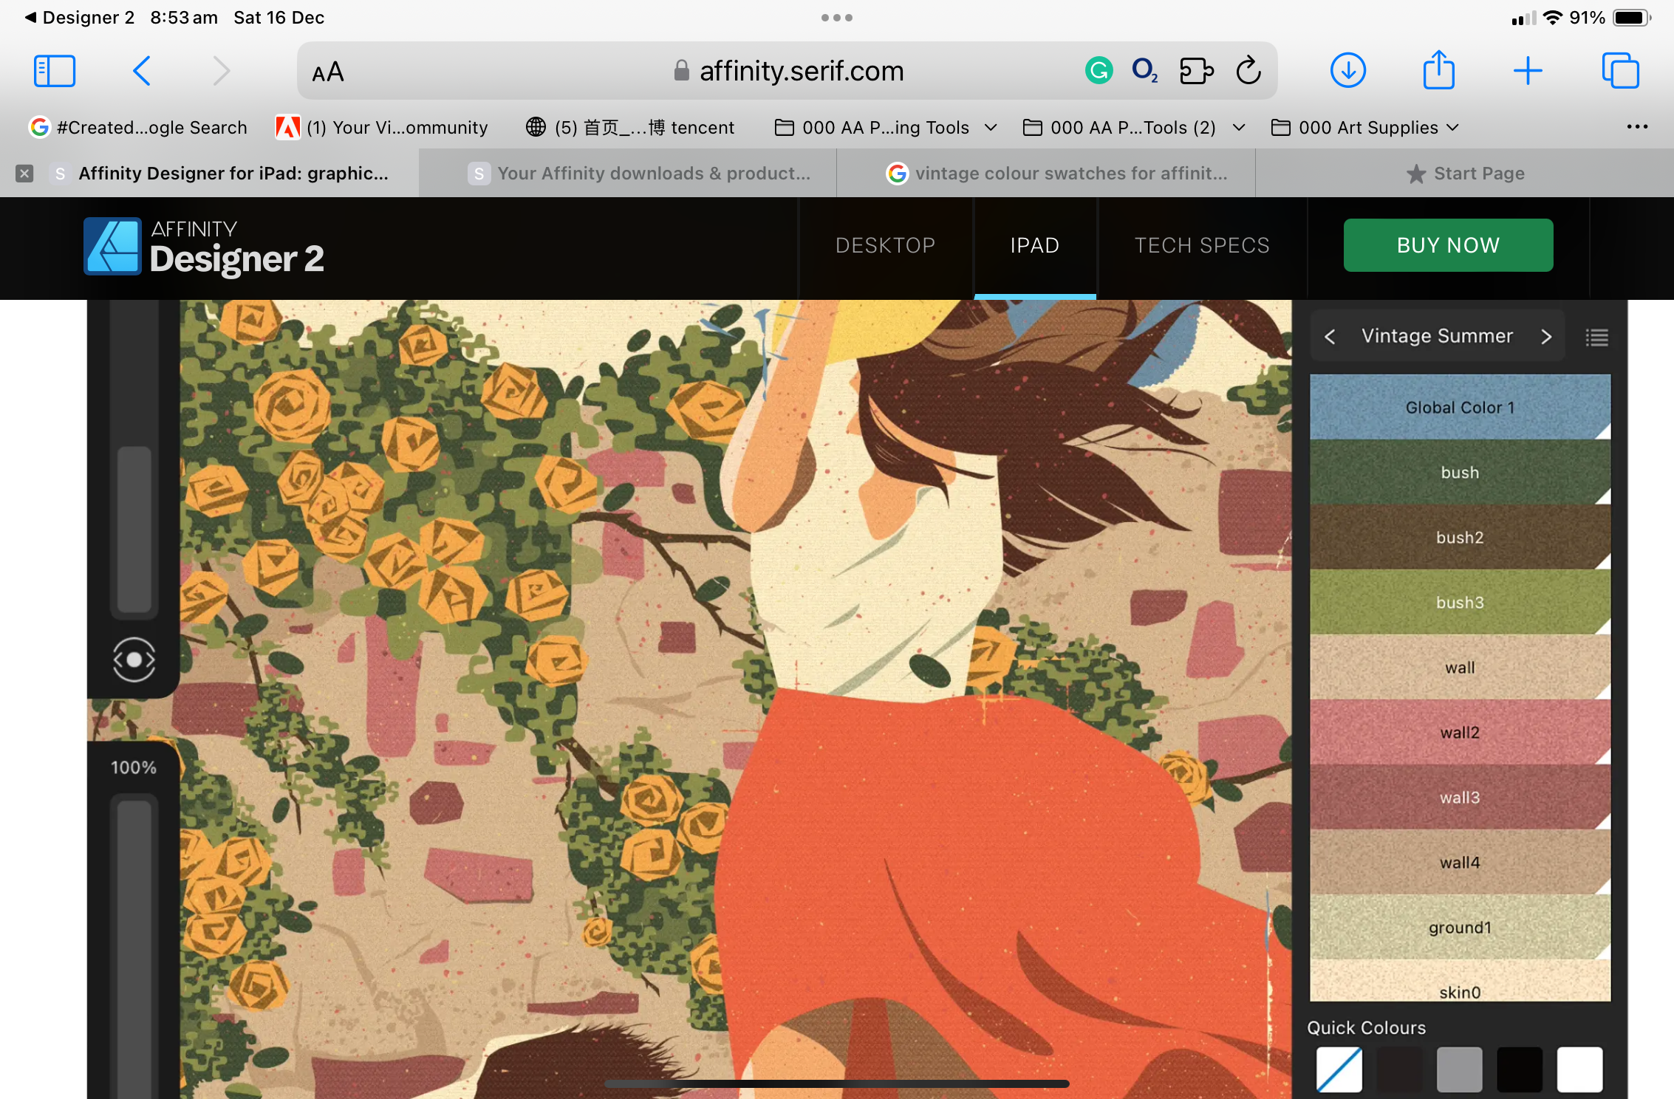Tap the Wi-Fi status icon
This screenshot has height=1099, width=1674.
pos(1553,18)
